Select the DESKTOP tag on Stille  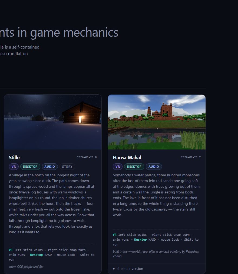click(x=30, y=167)
